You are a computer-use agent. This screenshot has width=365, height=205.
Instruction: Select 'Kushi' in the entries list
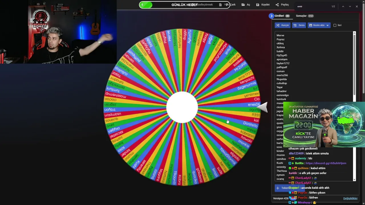(280, 163)
